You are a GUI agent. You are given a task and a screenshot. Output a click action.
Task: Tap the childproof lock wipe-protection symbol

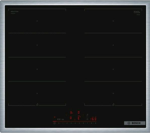(x=61, y=119)
